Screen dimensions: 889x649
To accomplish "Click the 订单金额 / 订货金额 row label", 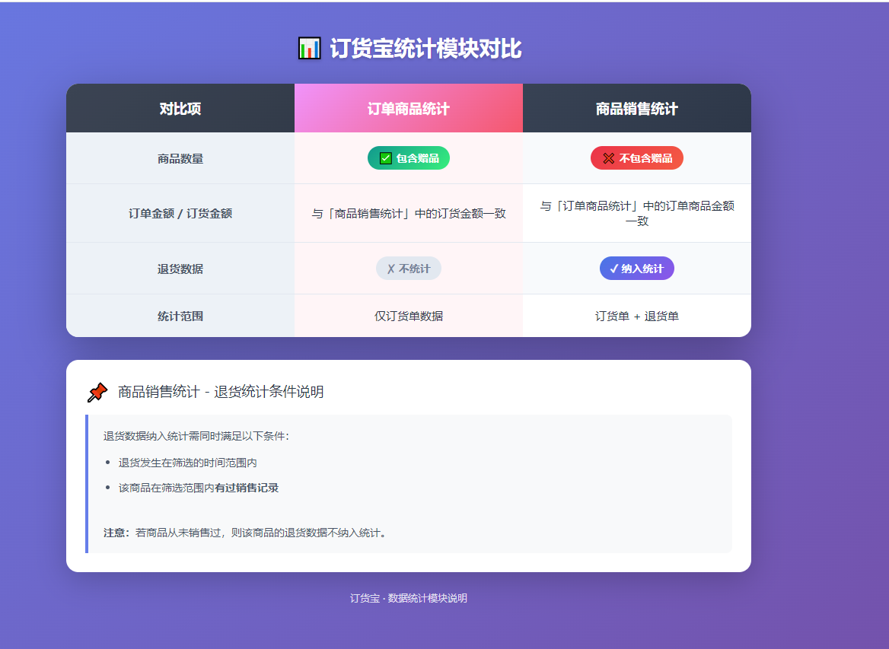I will point(180,214).
